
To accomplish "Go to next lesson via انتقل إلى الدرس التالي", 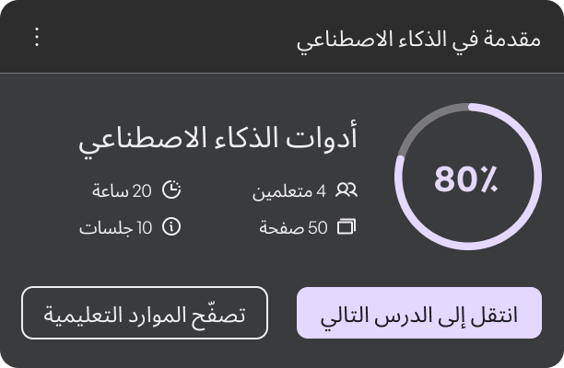I will click(x=419, y=313).
